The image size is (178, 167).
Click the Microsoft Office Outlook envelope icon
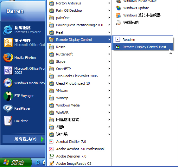click(8, 42)
